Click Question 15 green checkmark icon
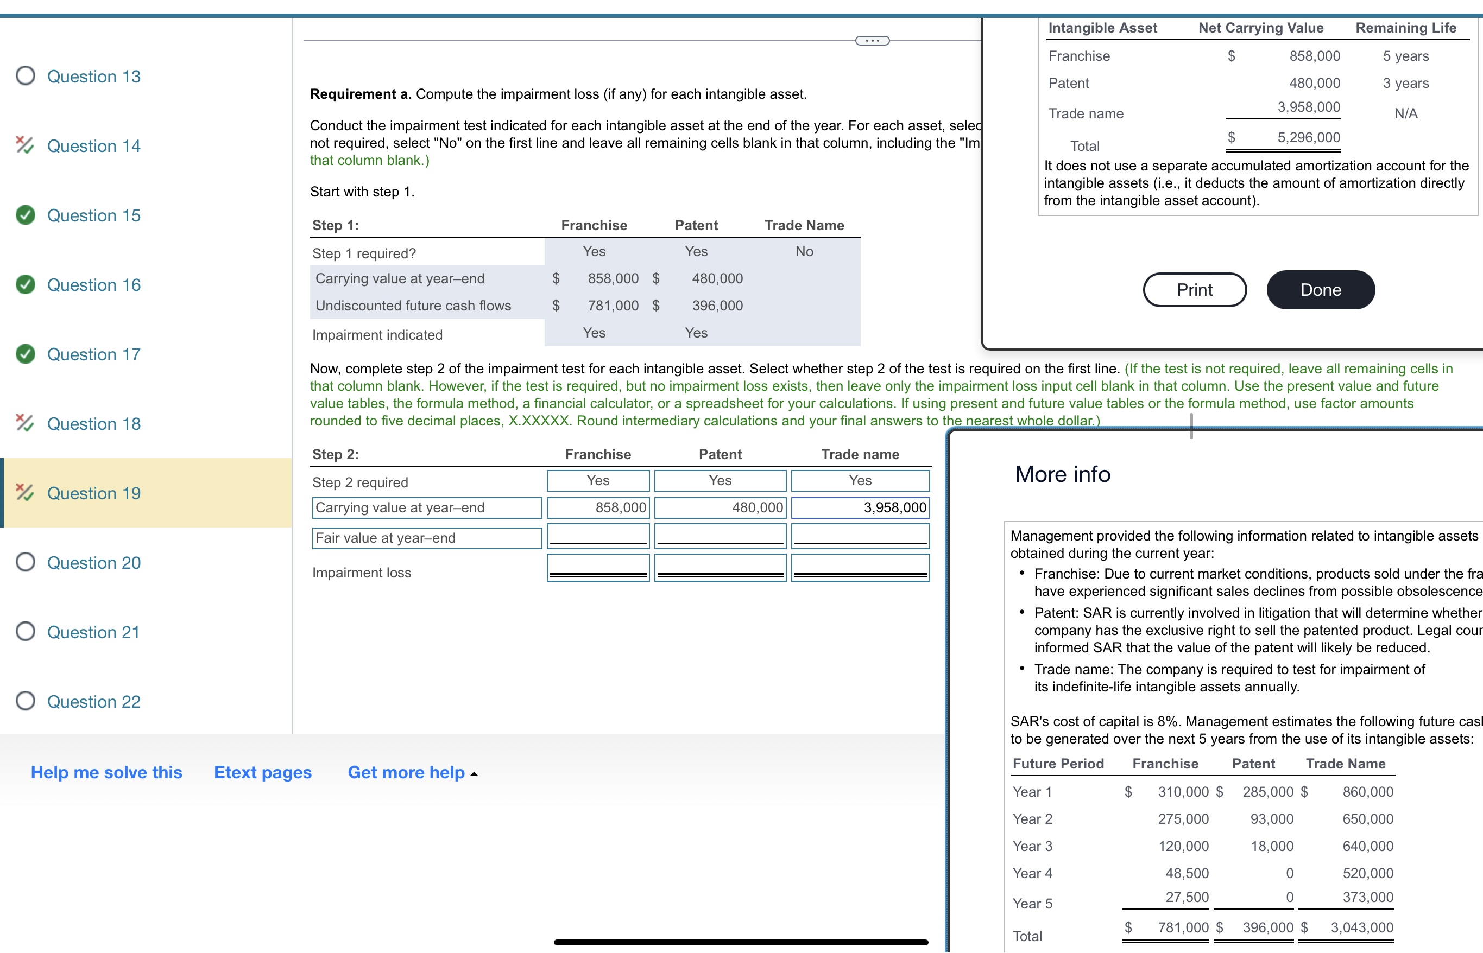 click(x=26, y=215)
